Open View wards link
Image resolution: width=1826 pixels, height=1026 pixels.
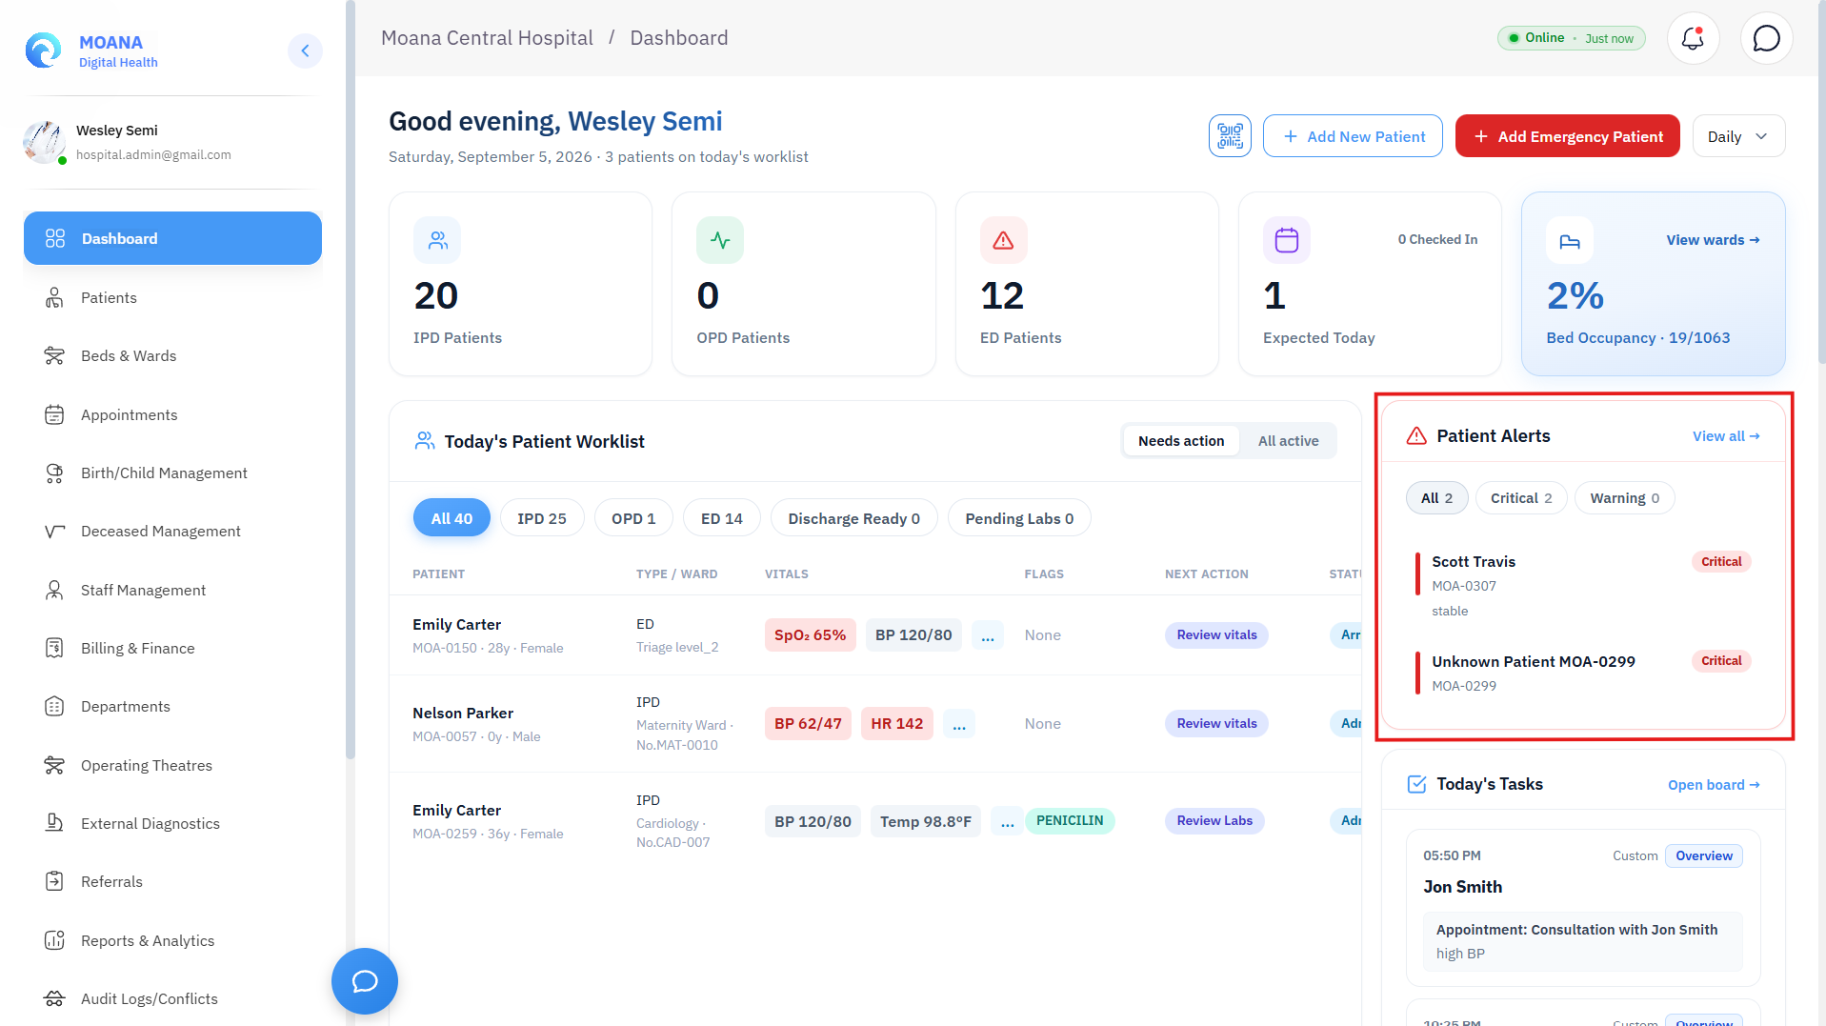pyautogui.click(x=1713, y=240)
